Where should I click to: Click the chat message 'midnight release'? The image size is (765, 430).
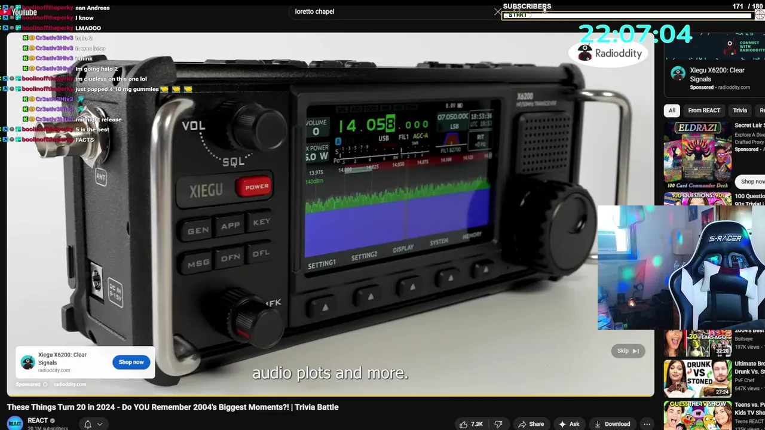click(x=98, y=119)
